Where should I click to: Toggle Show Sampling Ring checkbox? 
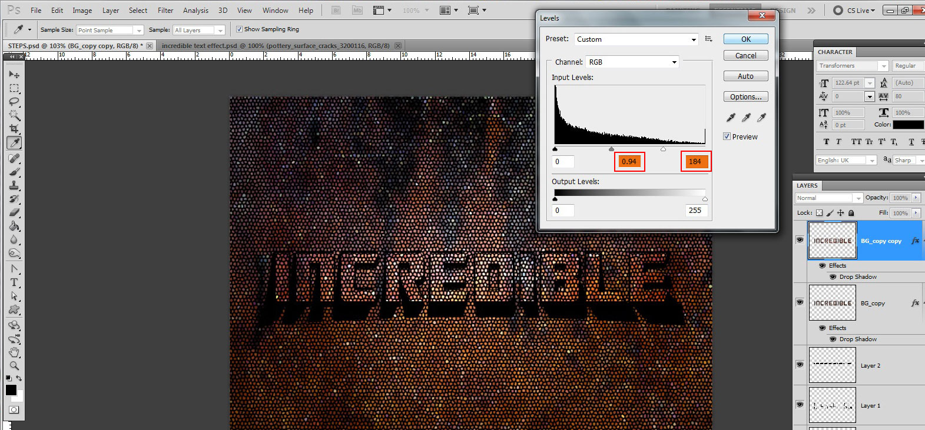[x=239, y=29]
